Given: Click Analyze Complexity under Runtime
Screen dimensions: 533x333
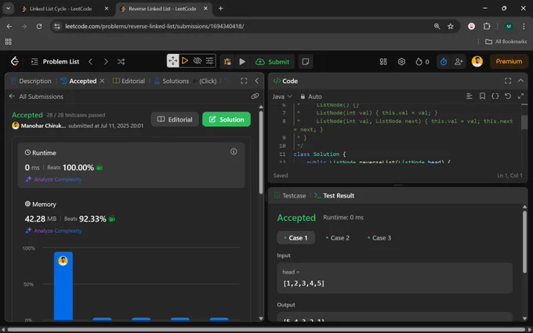Looking at the screenshot, I should 53,179.
